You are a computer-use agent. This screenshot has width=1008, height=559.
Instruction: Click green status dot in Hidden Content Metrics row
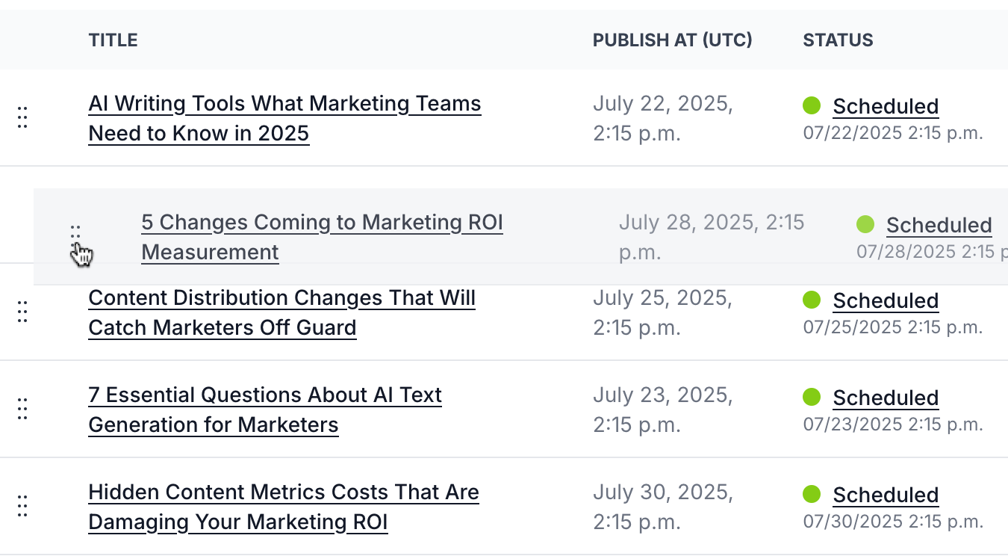[x=812, y=494]
